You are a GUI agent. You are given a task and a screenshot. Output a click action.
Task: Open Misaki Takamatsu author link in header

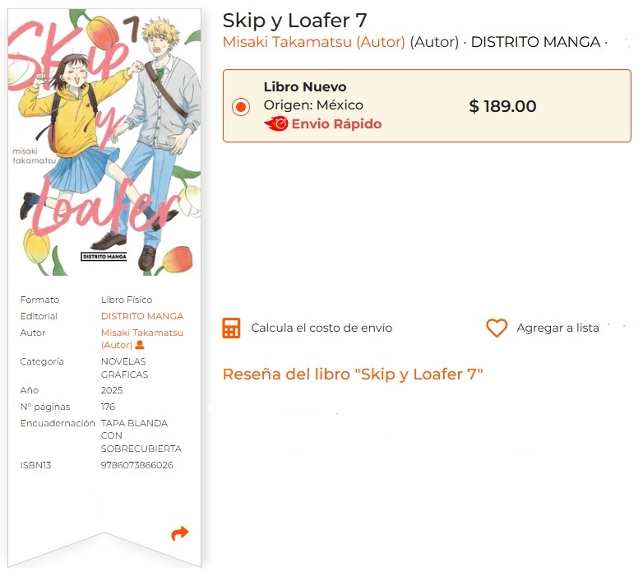point(314,42)
